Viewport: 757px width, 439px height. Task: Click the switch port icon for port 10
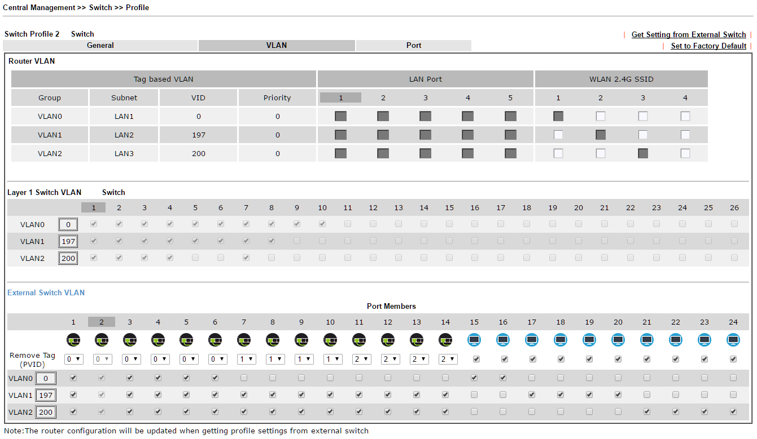point(330,340)
